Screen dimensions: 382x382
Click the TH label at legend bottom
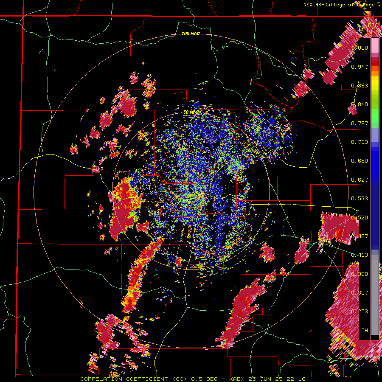365,331
